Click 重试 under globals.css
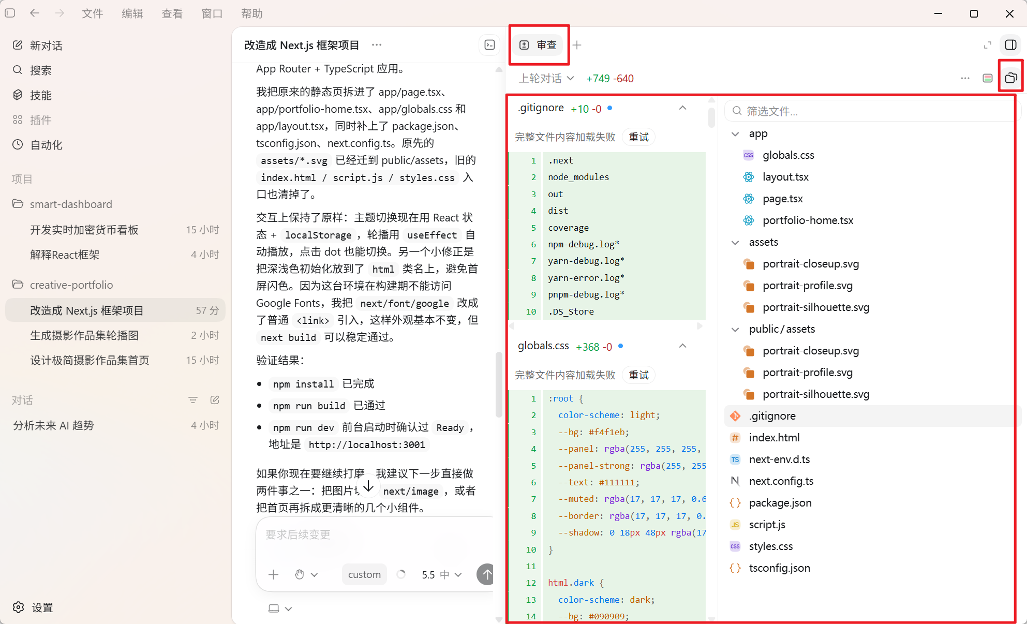The image size is (1027, 624). click(638, 375)
